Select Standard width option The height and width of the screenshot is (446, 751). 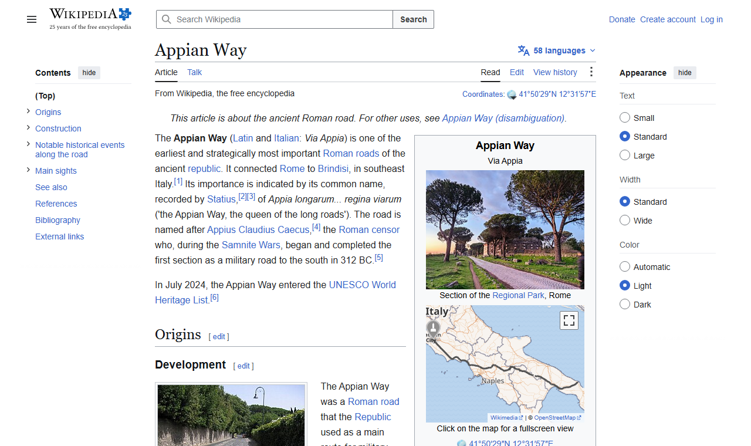[x=625, y=201]
